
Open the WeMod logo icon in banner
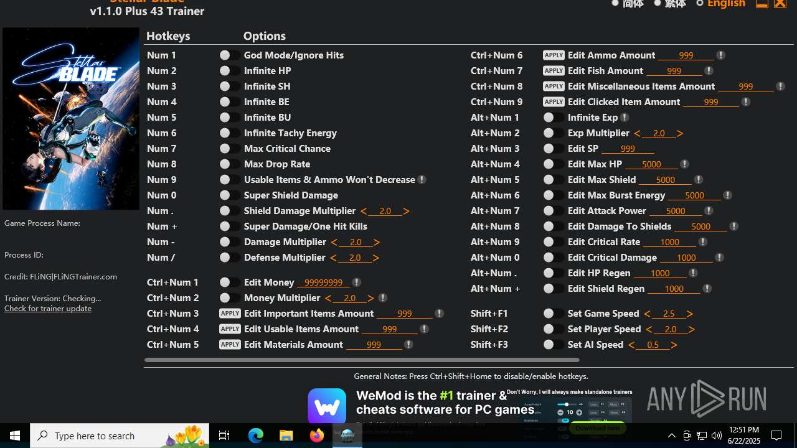tap(327, 408)
